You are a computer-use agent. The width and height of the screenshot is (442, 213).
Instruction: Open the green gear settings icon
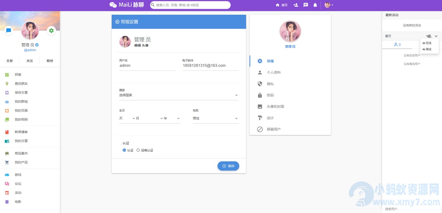tap(51, 31)
